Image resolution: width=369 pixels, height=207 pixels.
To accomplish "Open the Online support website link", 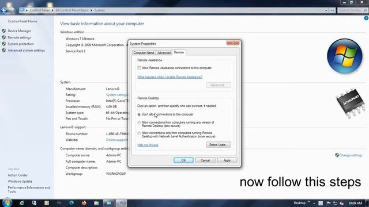I will [x=116, y=140].
